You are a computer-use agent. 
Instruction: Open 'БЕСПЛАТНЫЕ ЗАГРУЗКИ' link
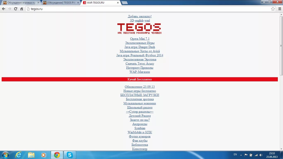140,95
